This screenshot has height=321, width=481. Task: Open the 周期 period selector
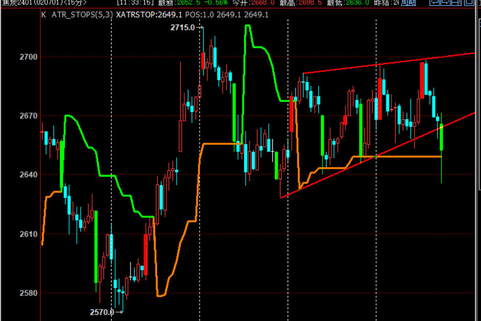point(408,3)
